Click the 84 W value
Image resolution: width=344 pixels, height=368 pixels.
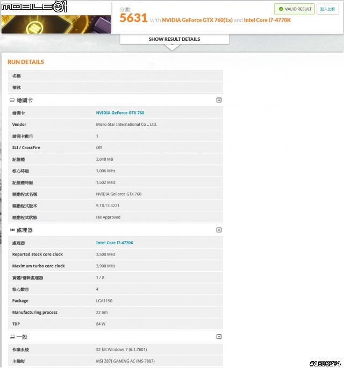pyautogui.click(x=101, y=324)
